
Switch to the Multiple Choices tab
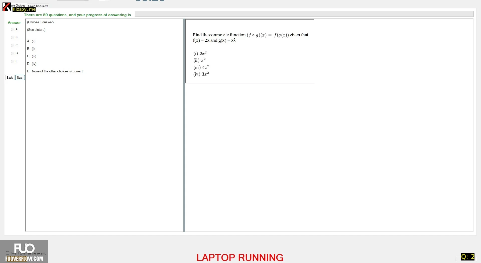18,6
